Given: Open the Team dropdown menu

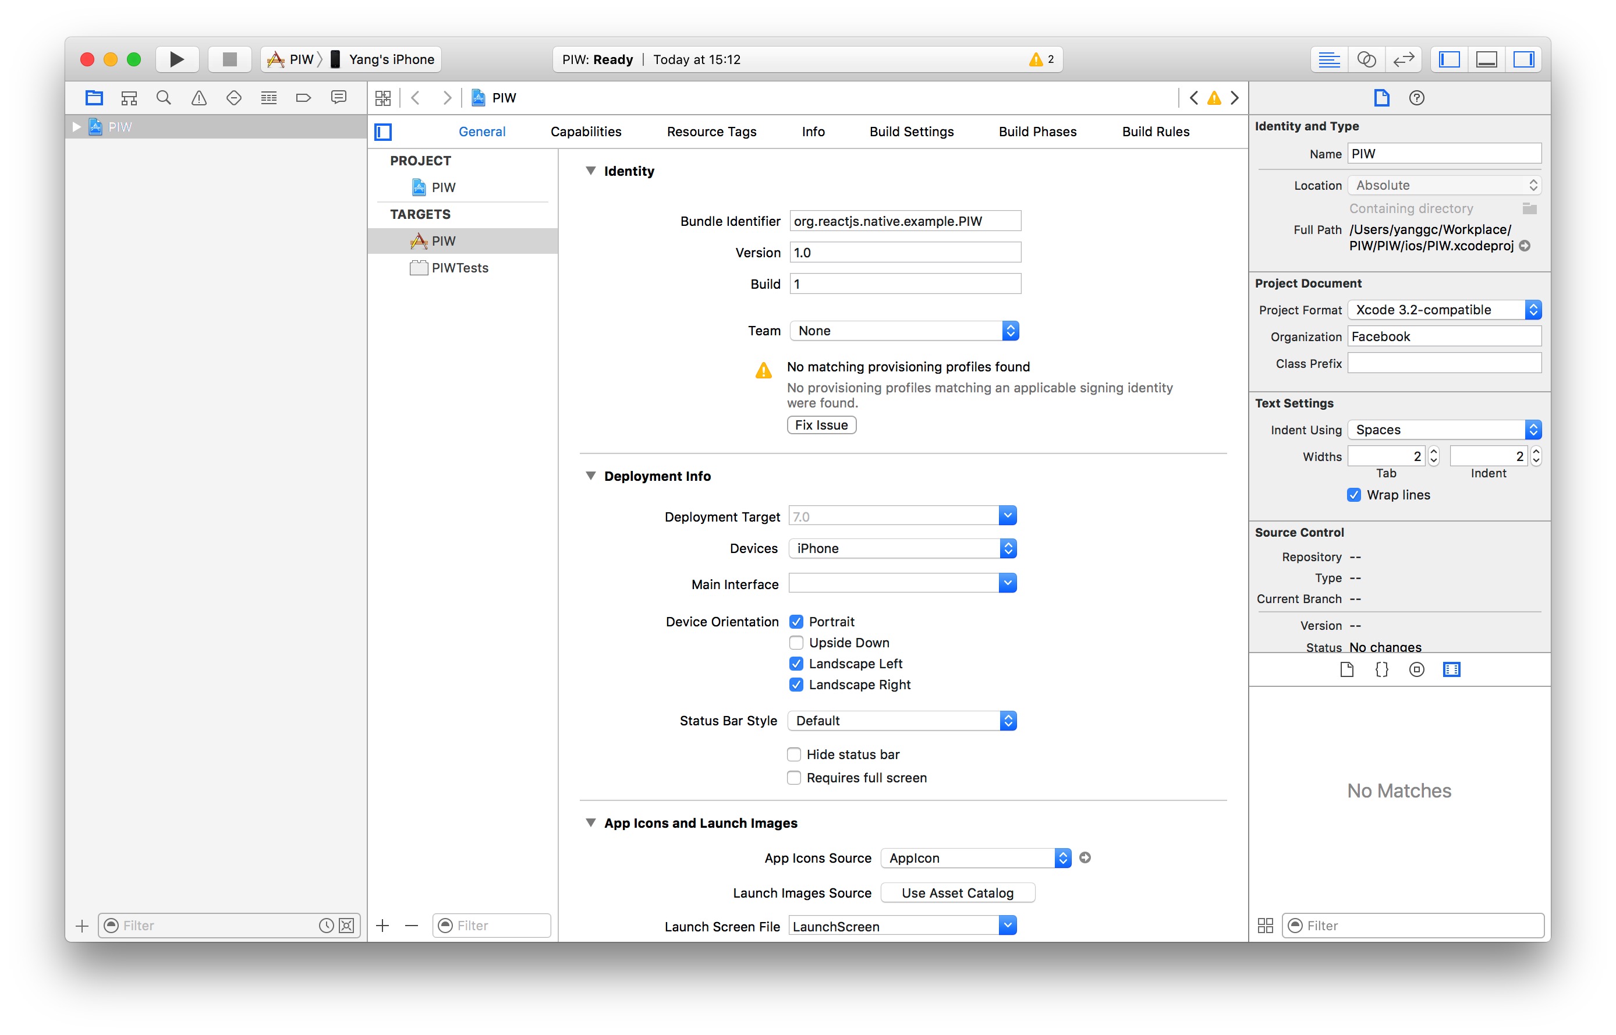Looking at the screenshot, I should pos(903,331).
